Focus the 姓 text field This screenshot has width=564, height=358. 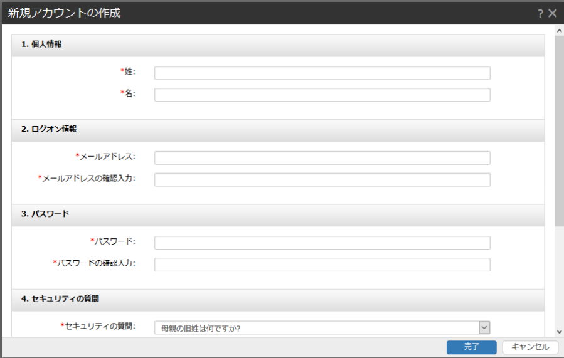(x=322, y=73)
